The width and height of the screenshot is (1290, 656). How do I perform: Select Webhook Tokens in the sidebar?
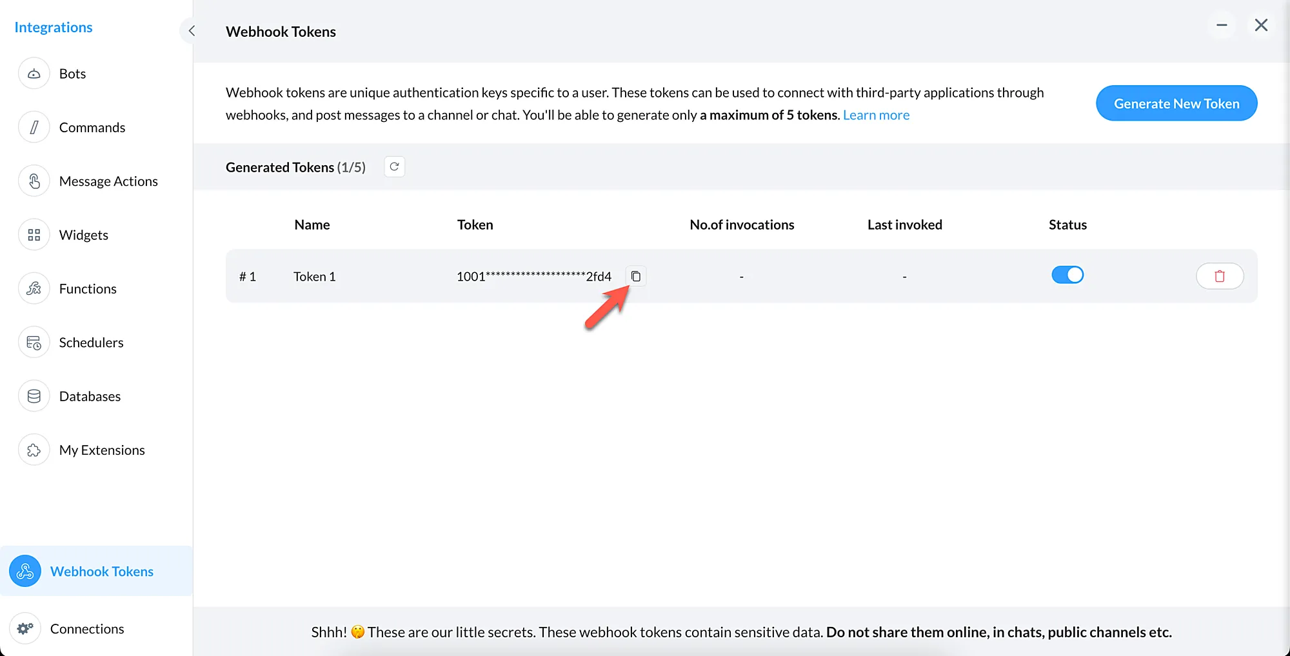click(101, 572)
